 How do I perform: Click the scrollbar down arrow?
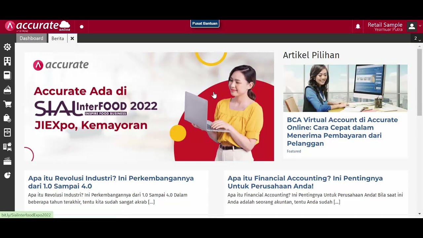click(420, 214)
